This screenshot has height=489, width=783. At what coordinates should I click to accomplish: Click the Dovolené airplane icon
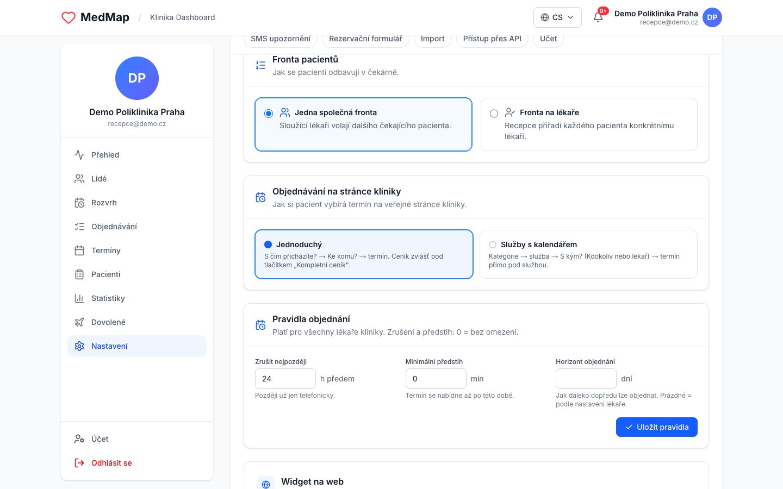click(79, 322)
